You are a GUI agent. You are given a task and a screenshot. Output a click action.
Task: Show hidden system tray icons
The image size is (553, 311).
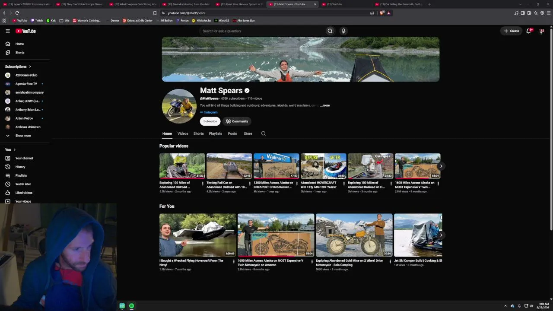coord(505,306)
